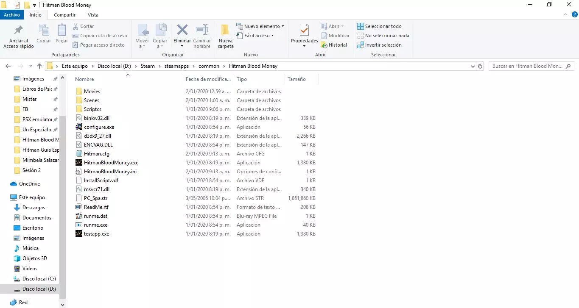Select Hitman.cfg file

click(96, 154)
